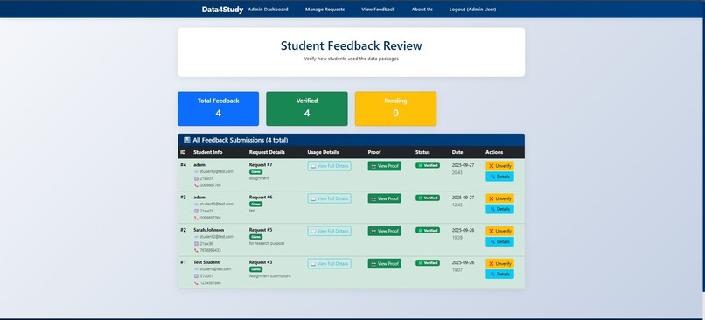Viewport: 705px width, 320px height.
Task: Select the Status column header
Action: [x=422, y=152]
